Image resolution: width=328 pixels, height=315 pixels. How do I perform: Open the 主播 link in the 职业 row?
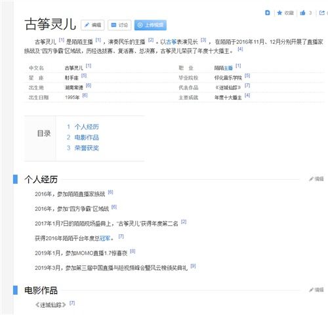pos(228,68)
